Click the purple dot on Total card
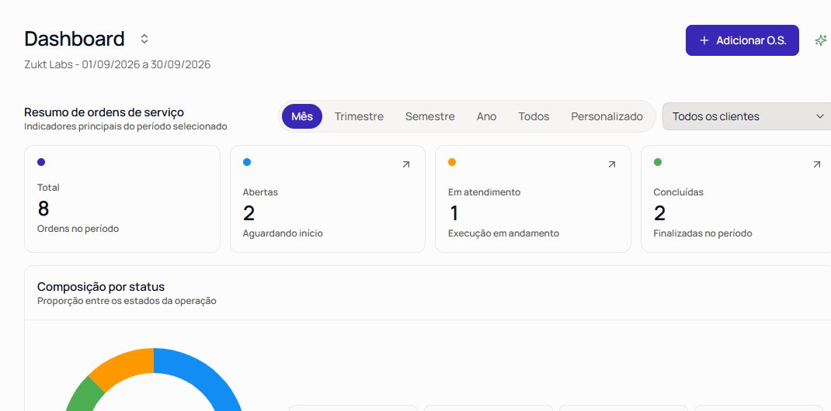Screen dimensions: 831x411 [41, 162]
